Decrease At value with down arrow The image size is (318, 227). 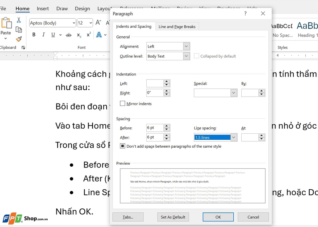tap(262, 139)
